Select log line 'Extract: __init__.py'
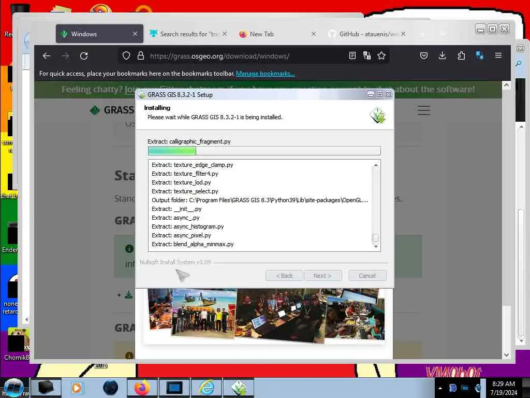Image resolution: width=530 pixels, height=398 pixels. (176, 209)
